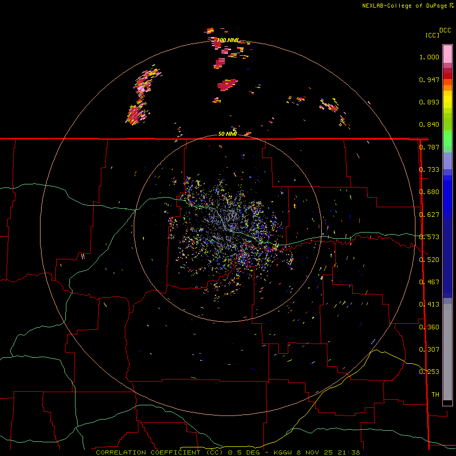Pick the red color bar swatch near 0.947
This screenshot has width=456, height=456.
(x=447, y=76)
